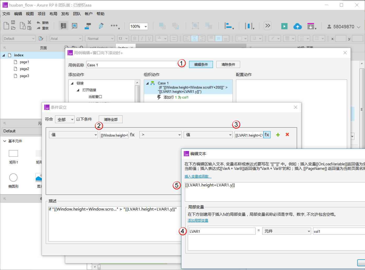Click the redo 重做 button
Viewport: 365px width, 270px height.
43,28
